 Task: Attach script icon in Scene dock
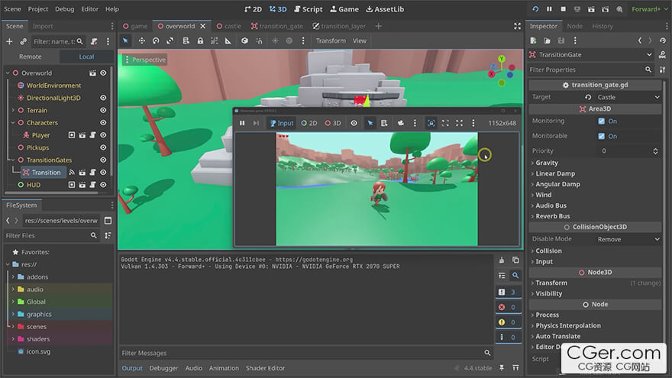click(x=94, y=41)
